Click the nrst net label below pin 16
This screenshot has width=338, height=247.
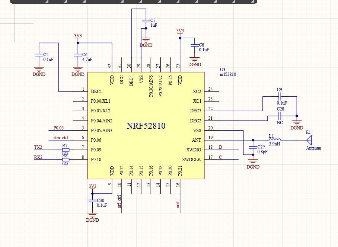pyautogui.click(x=178, y=204)
